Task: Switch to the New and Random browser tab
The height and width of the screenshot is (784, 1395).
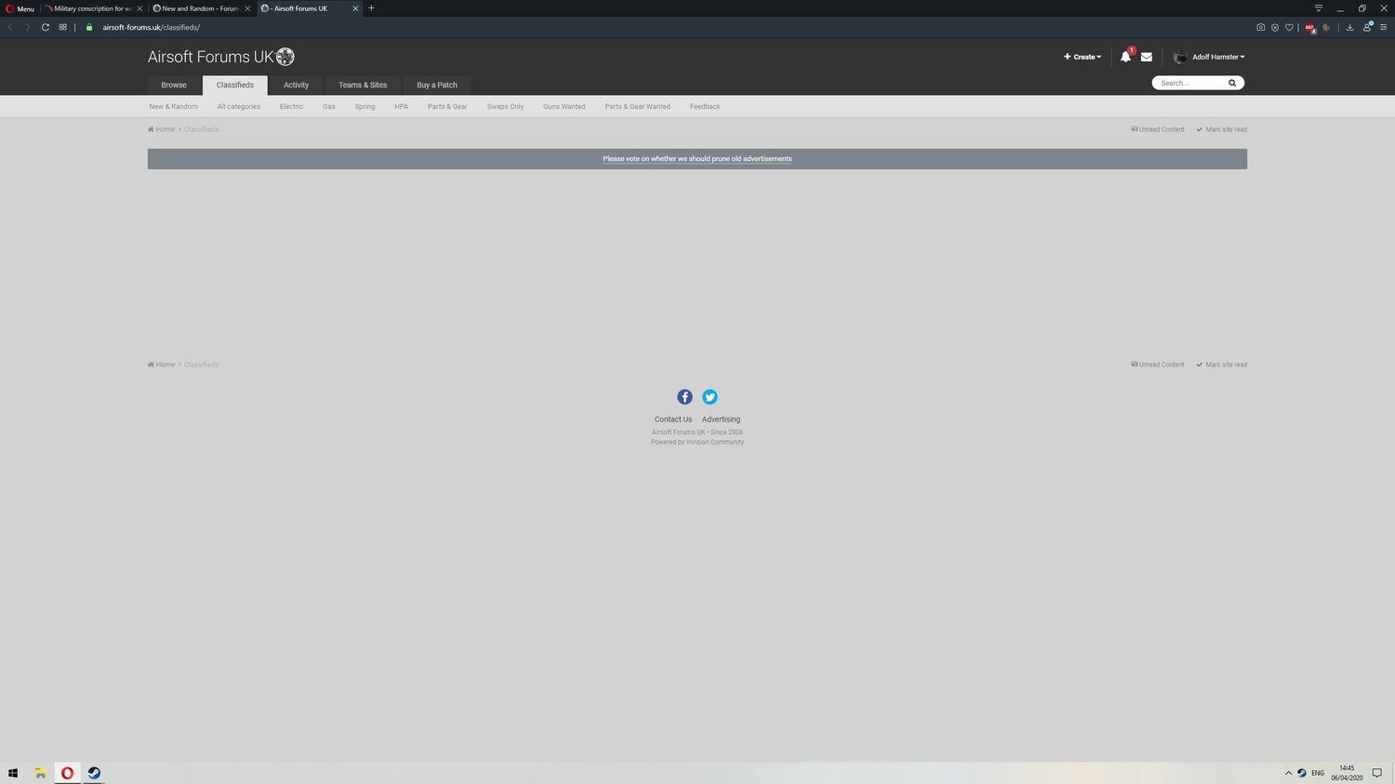Action: pyautogui.click(x=199, y=8)
